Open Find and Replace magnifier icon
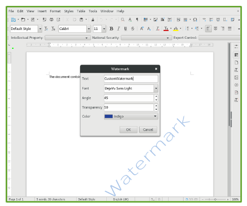This screenshot has width=247, height=206. pos(123,19)
